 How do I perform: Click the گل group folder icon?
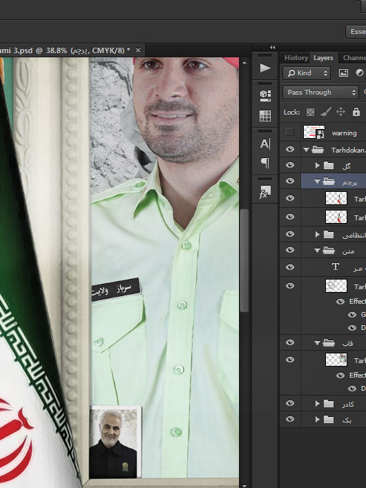pos(329,165)
